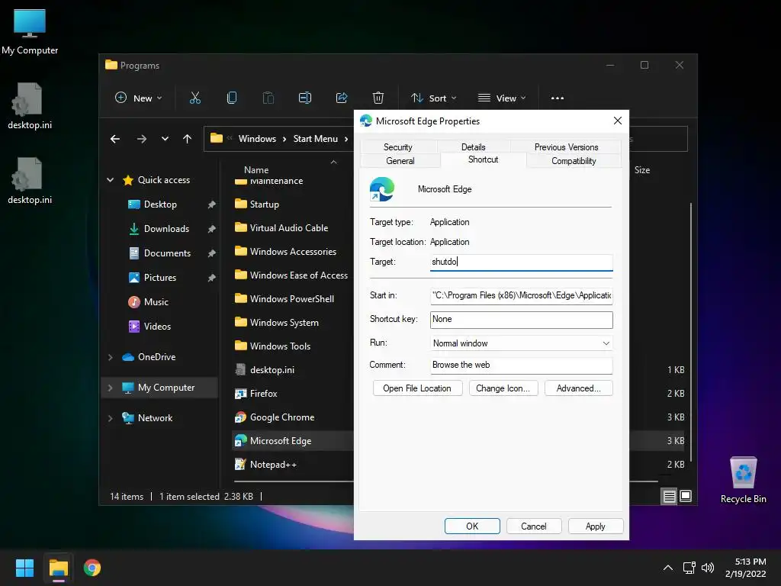The image size is (781, 586).
Task: Open the New dropdown in Explorer
Action: [x=139, y=98]
